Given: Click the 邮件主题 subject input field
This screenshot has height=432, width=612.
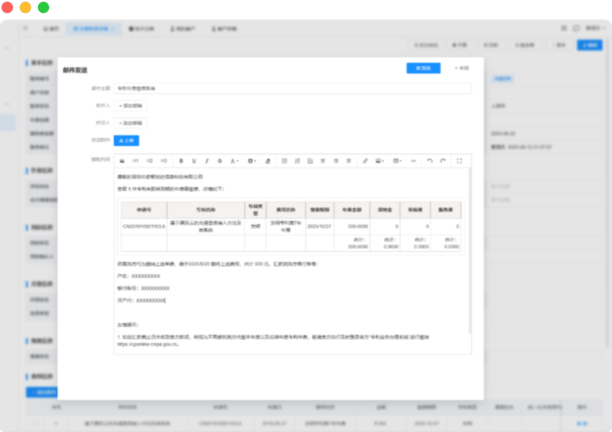Looking at the screenshot, I should [x=292, y=88].
